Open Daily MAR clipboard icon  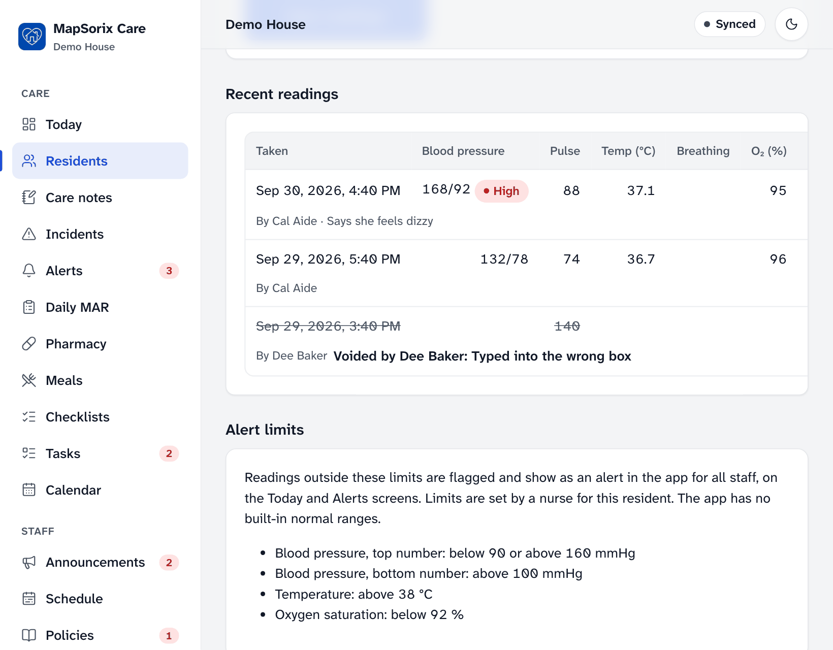(x=29, y=307)
